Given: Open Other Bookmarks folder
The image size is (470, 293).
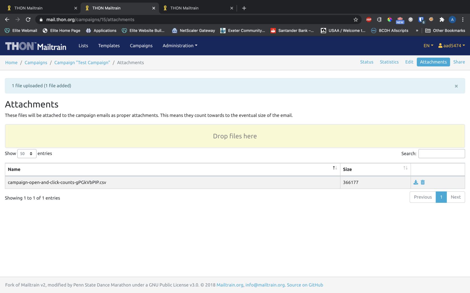Looking at the screenshot, I should [445, 30].
